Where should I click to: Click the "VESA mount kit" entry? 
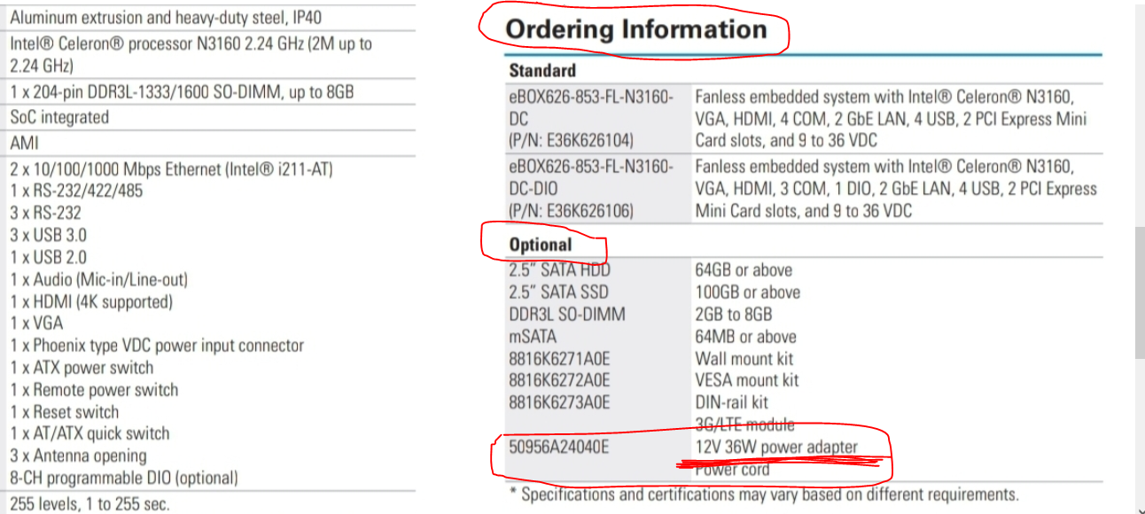point(747,380)
